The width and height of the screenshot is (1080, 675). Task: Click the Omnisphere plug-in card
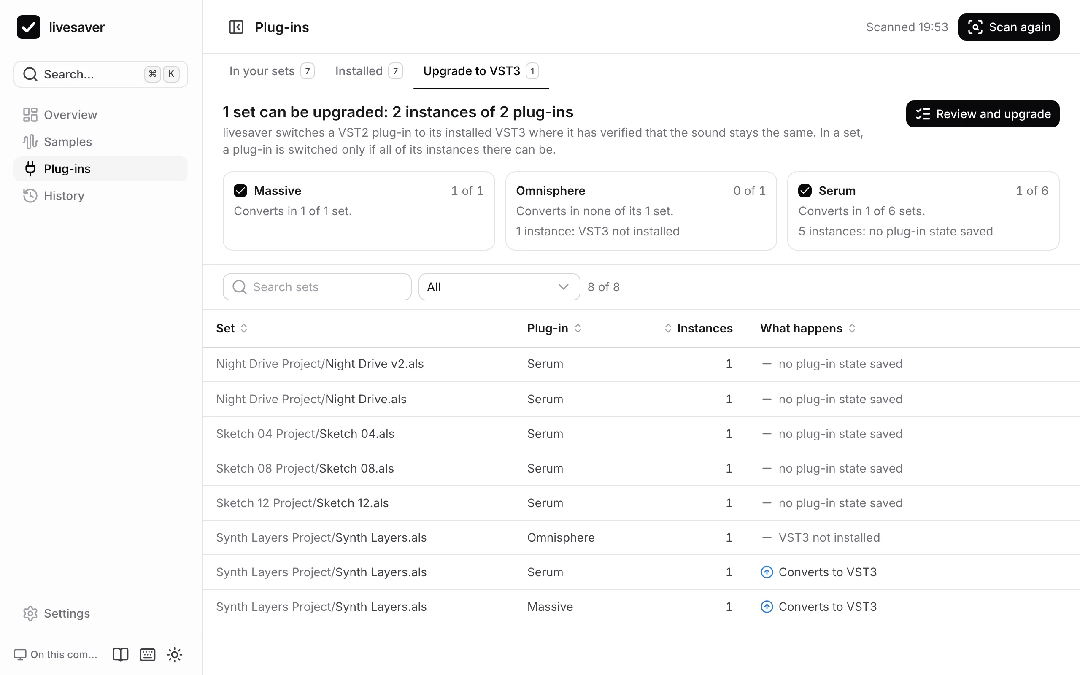(x=641, y=211)
